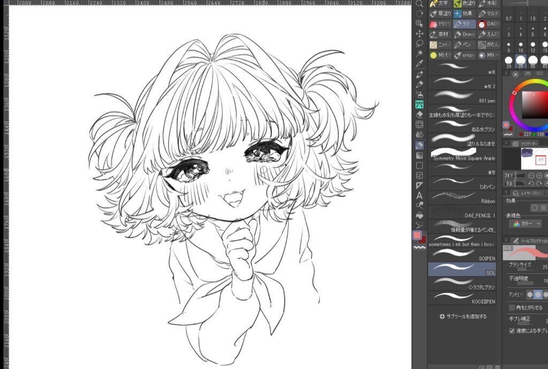Uncheck the 速度による手ブレ checkbox
Screen dimensions: 548x369
coord(512,330)
